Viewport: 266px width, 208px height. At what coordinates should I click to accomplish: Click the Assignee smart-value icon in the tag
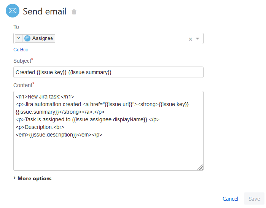click(27, 38)
